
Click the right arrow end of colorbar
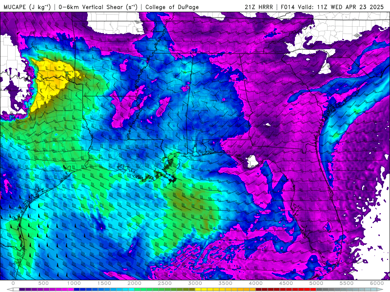point(380,289)
